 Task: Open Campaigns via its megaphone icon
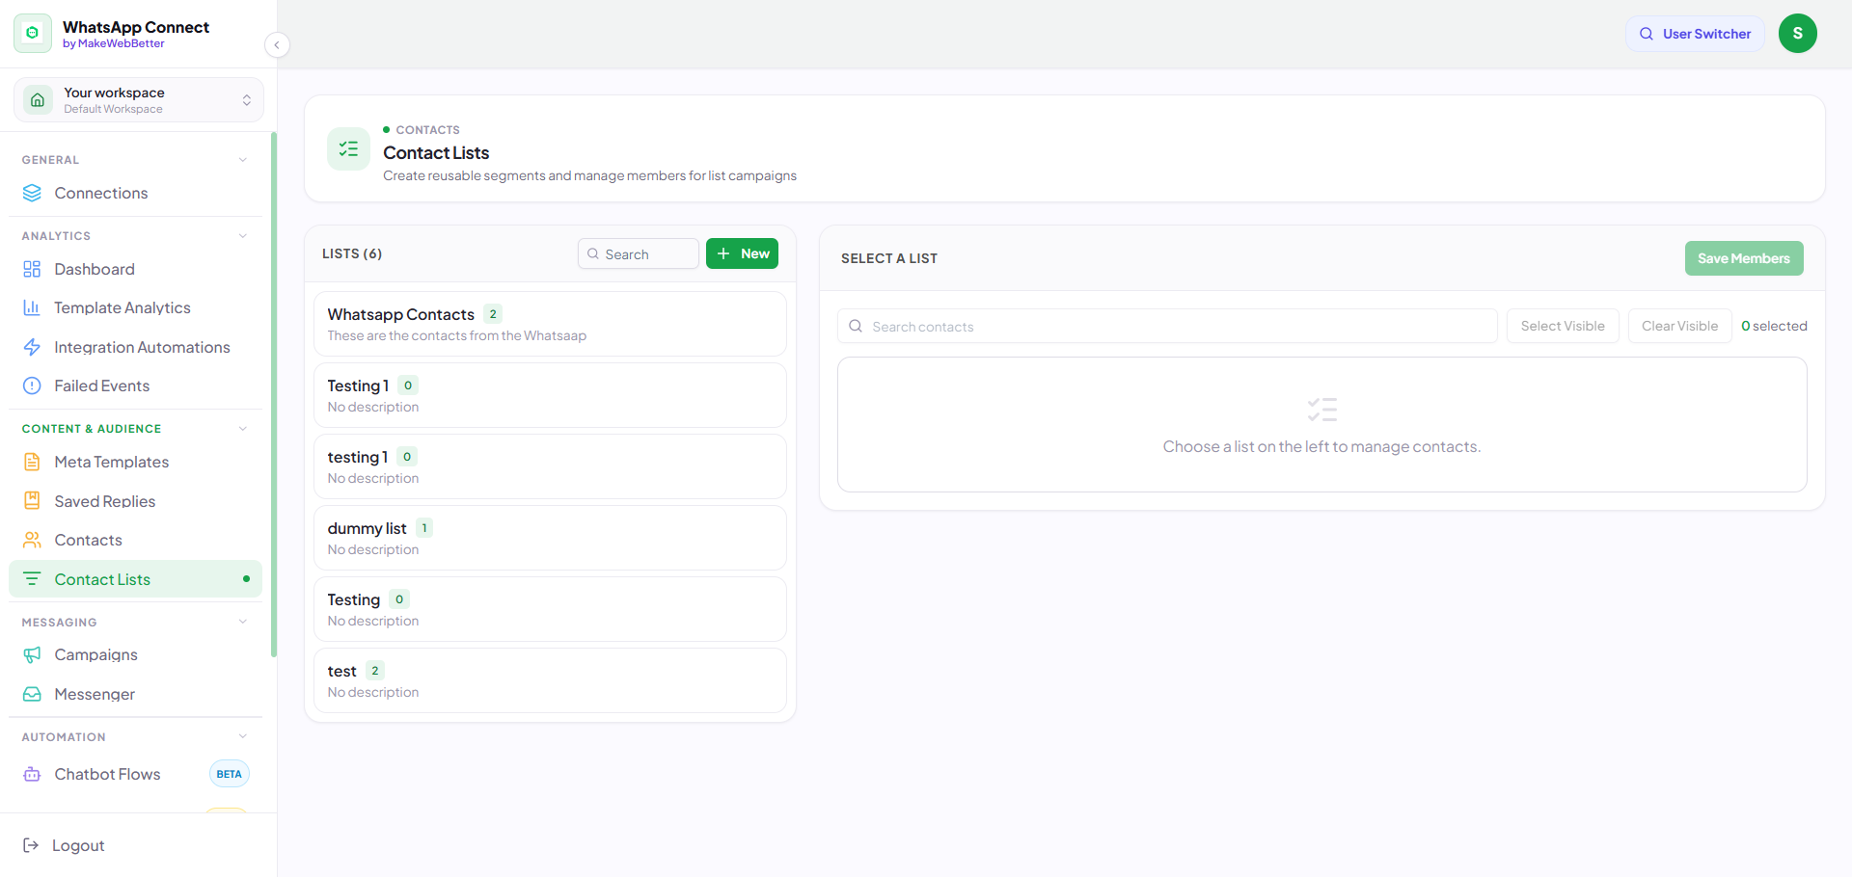(32, 654)
